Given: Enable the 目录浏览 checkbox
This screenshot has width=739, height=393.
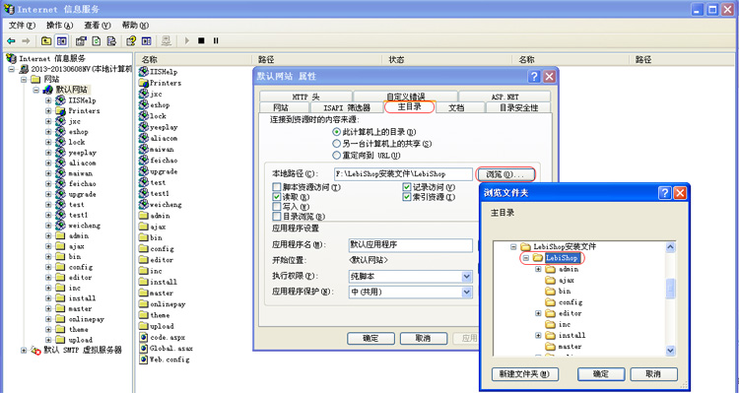Looking at the screenshot, I should click(x=277, y=217).
